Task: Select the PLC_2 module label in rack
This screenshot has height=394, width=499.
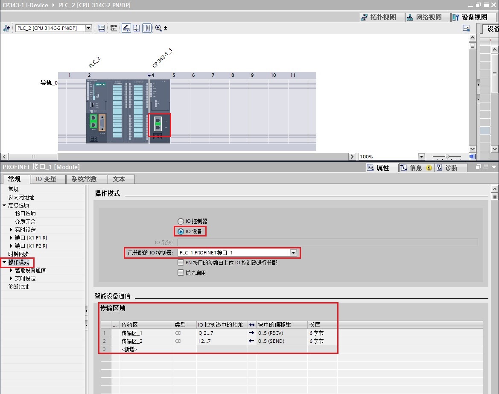Action: [x=94, y=62]
